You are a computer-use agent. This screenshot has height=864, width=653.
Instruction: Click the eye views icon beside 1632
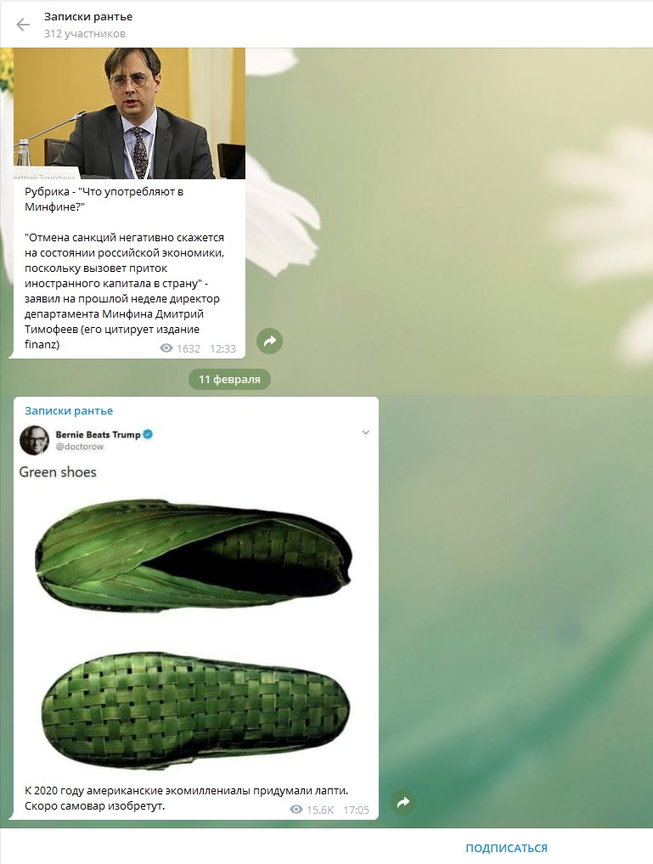pyautogui.click(x=166, y=348)
